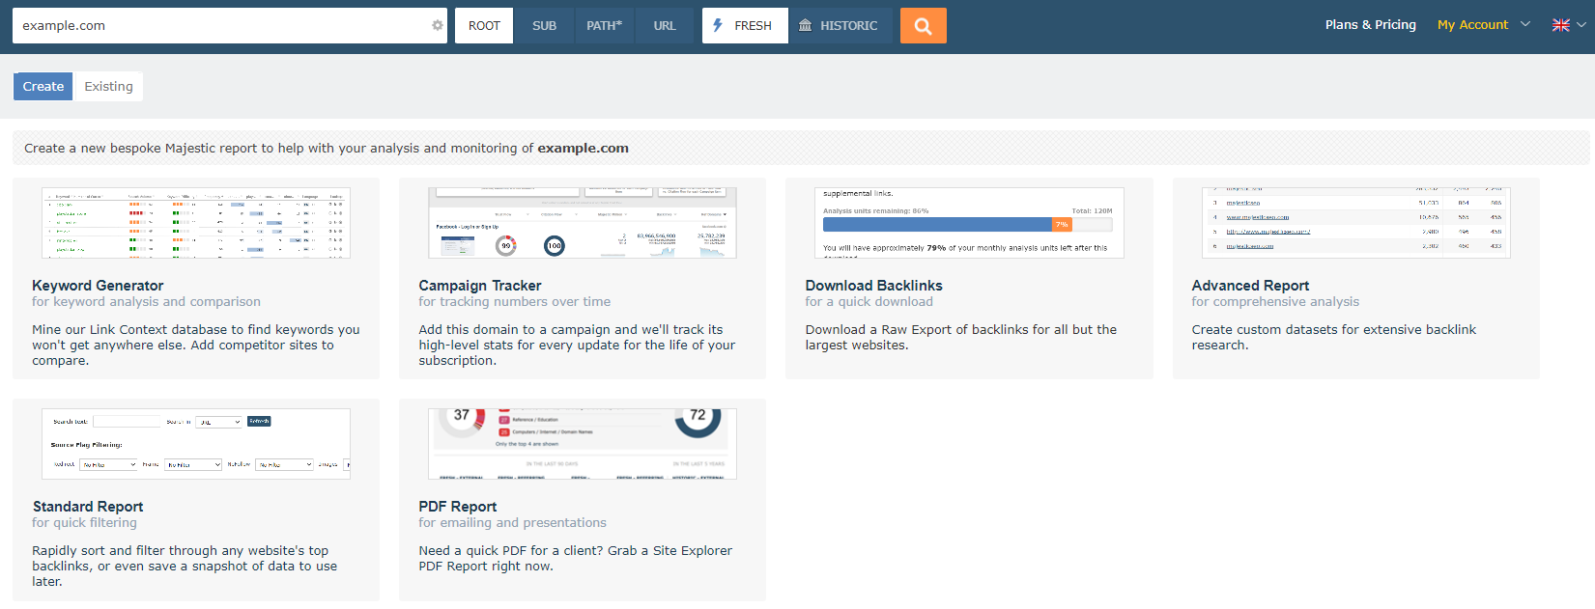Select the FRESH index with lightning icon
This screenshot has width=1595, height=609.
(x=744, y=26)
